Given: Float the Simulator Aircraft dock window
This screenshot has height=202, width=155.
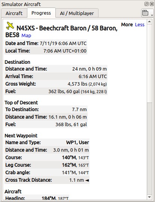Looking at the screenshot, I should [x=146, y=4].
